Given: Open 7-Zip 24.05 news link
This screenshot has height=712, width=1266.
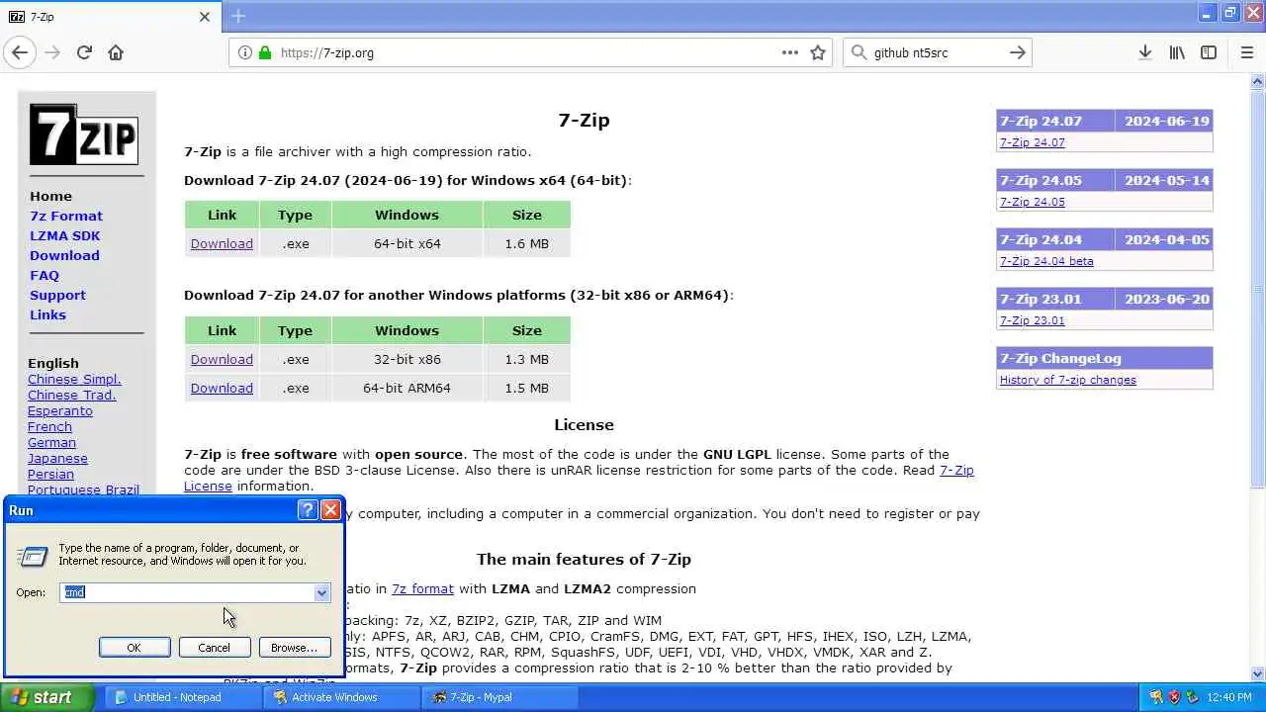Looking at the screenshot, I should coord(1032,202).
